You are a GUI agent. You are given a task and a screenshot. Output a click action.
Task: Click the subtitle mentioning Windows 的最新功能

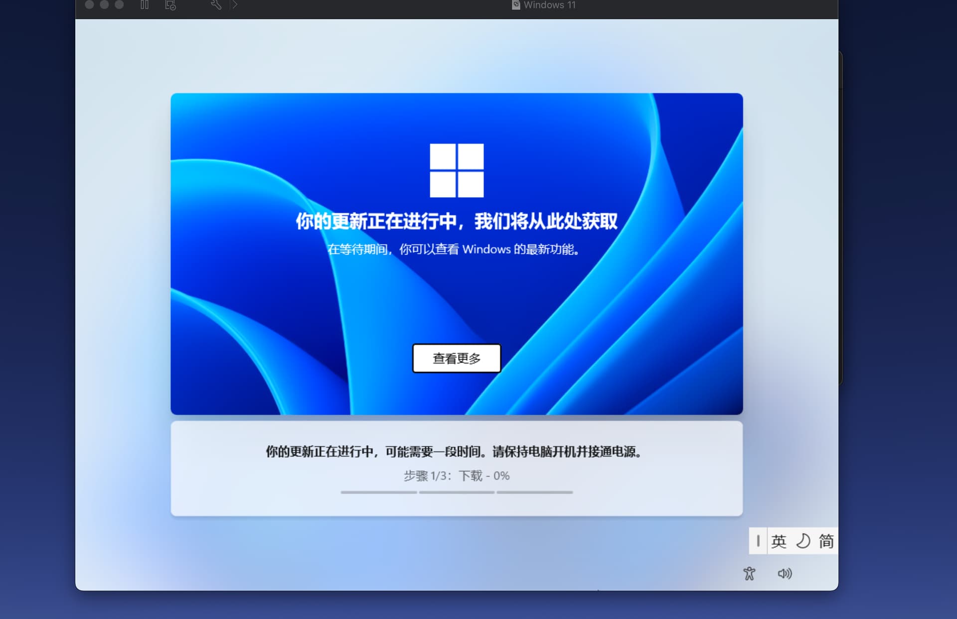pyautogui.click(x=453, y=249)
